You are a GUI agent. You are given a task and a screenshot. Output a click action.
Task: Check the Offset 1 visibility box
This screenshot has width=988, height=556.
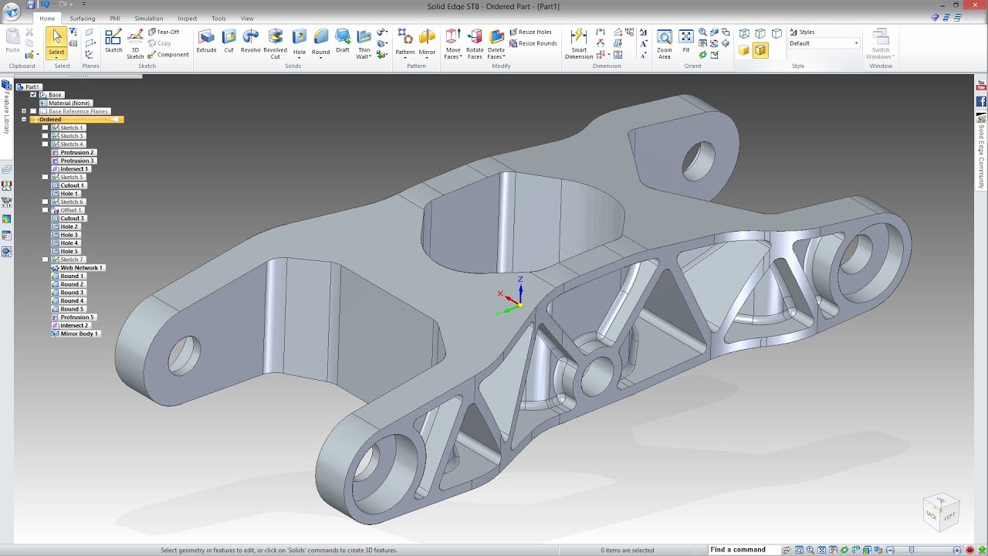tap(45, 210)
